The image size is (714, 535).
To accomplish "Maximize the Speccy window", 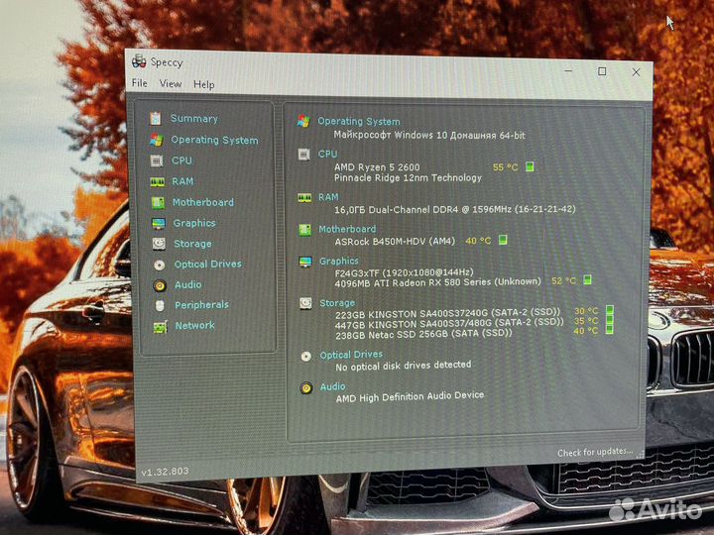I will [602, 71].
